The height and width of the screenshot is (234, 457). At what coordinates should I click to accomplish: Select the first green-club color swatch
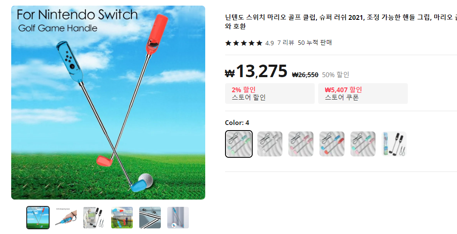pyautogui.click(x=239, y=144)
